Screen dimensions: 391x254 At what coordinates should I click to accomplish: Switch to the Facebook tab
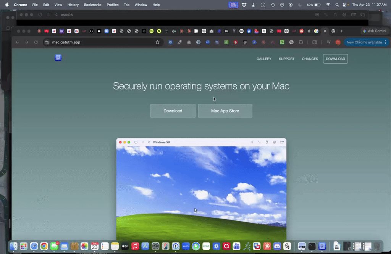tap(249, 31)
